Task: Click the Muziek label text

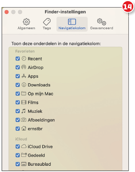Action: coord(35,111)
